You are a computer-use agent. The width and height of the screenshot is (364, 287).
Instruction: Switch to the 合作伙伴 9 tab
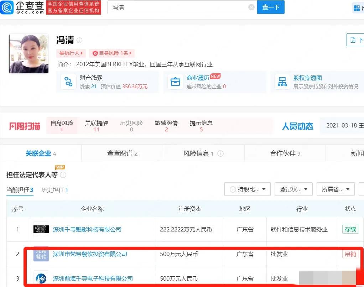coord(285,153)
